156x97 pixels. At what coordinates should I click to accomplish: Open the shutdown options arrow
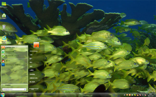37,89
